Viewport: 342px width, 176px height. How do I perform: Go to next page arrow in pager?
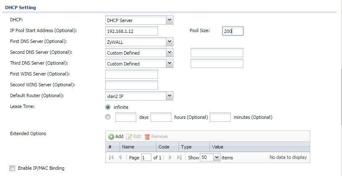click(170, 157)
